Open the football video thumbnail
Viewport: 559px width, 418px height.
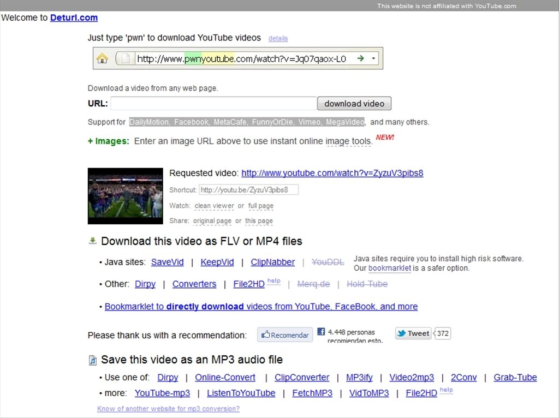click(x=126, y=196)
